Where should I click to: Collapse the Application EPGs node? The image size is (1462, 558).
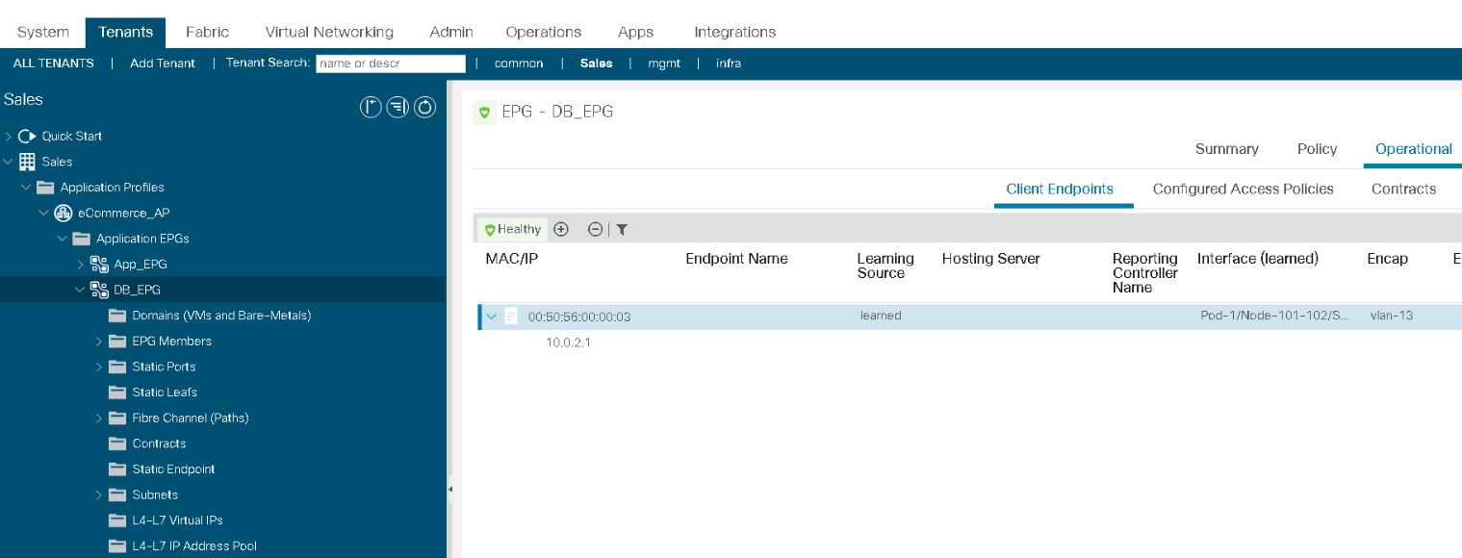(63, 239)
